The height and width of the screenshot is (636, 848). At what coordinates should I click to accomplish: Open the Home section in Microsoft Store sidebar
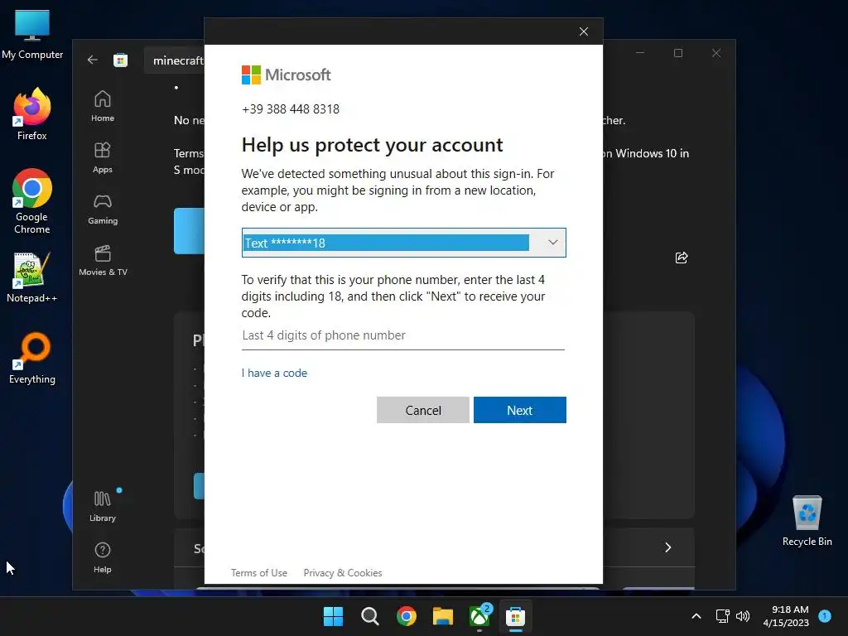point(102,106)
